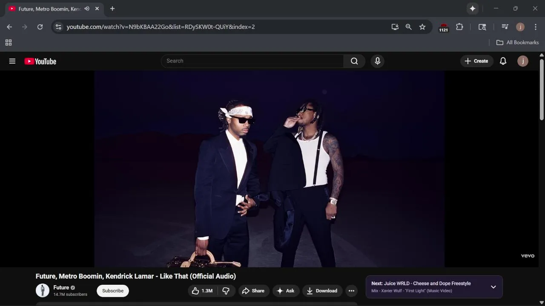
Task: Focus the YouTube search box
Action: click(x=252, y=61)
